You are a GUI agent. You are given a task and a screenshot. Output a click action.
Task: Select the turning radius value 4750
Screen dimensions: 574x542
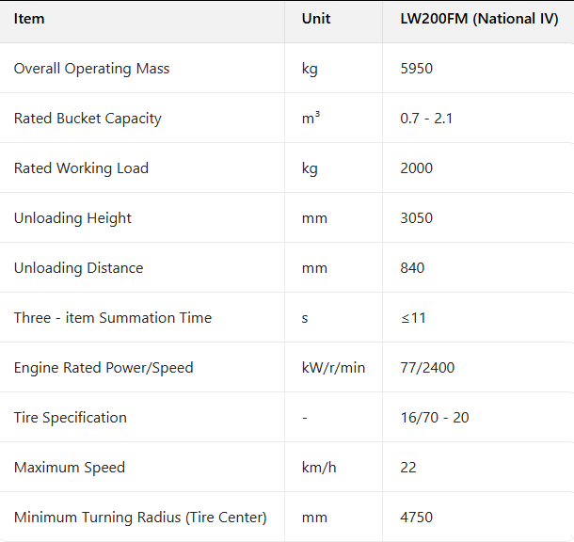point(416,518)
